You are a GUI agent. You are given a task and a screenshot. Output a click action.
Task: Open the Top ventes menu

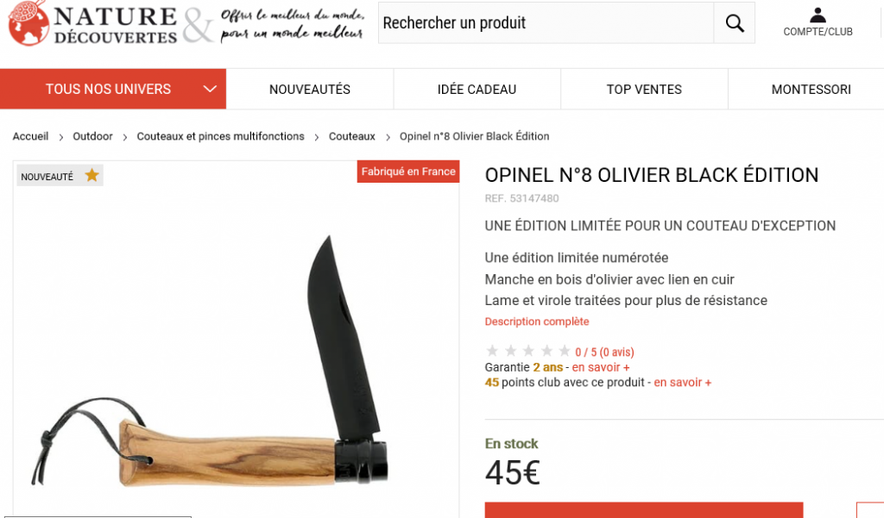[644, 89]
